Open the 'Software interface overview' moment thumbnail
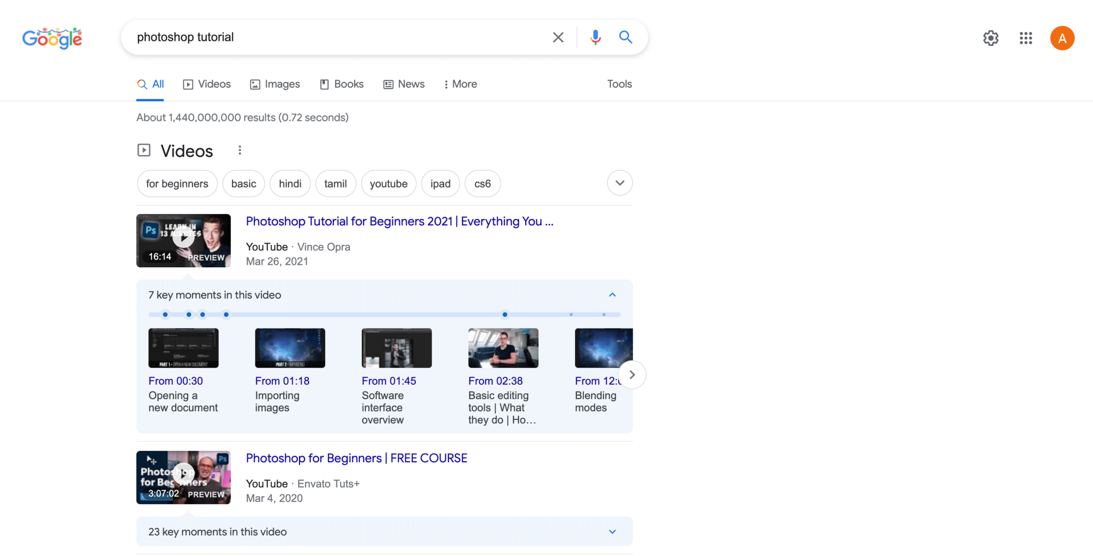The height and width of the screenshot is (556, 1093). tap(397, 348)
